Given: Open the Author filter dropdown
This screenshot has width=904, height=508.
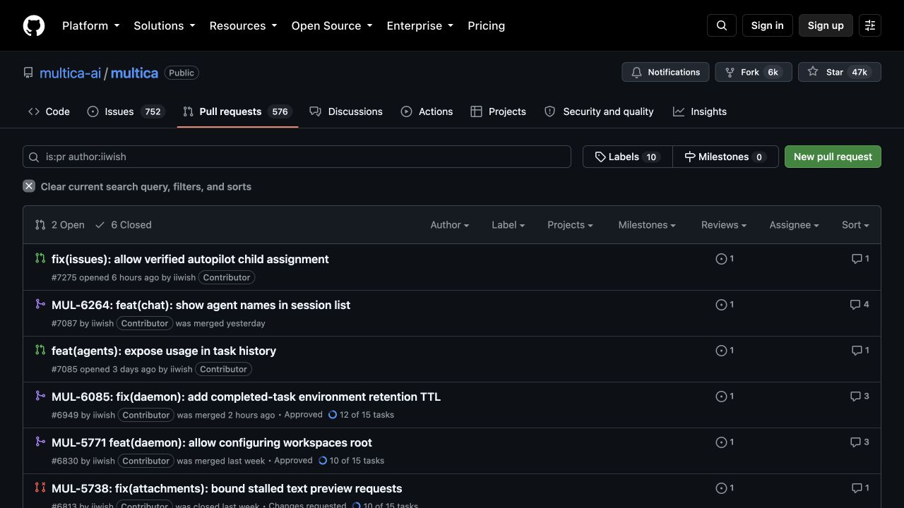Looking at the screenshot, I should tap(450, 225).
